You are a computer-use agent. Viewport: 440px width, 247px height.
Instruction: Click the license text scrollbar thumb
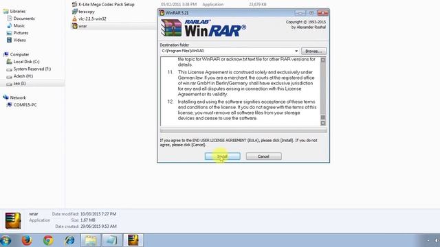[x=322, y=117]
